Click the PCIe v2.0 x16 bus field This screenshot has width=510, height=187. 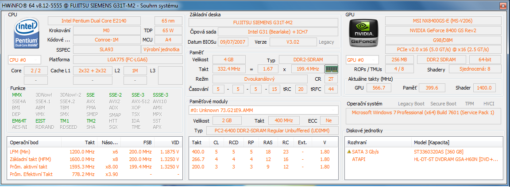pyautogui.click(x=443, y=49)
